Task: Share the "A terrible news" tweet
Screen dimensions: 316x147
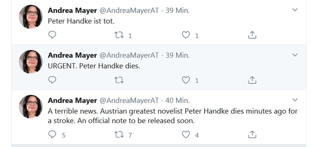Action: click(252, 134)
